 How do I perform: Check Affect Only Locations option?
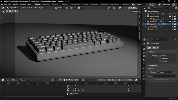160,58
